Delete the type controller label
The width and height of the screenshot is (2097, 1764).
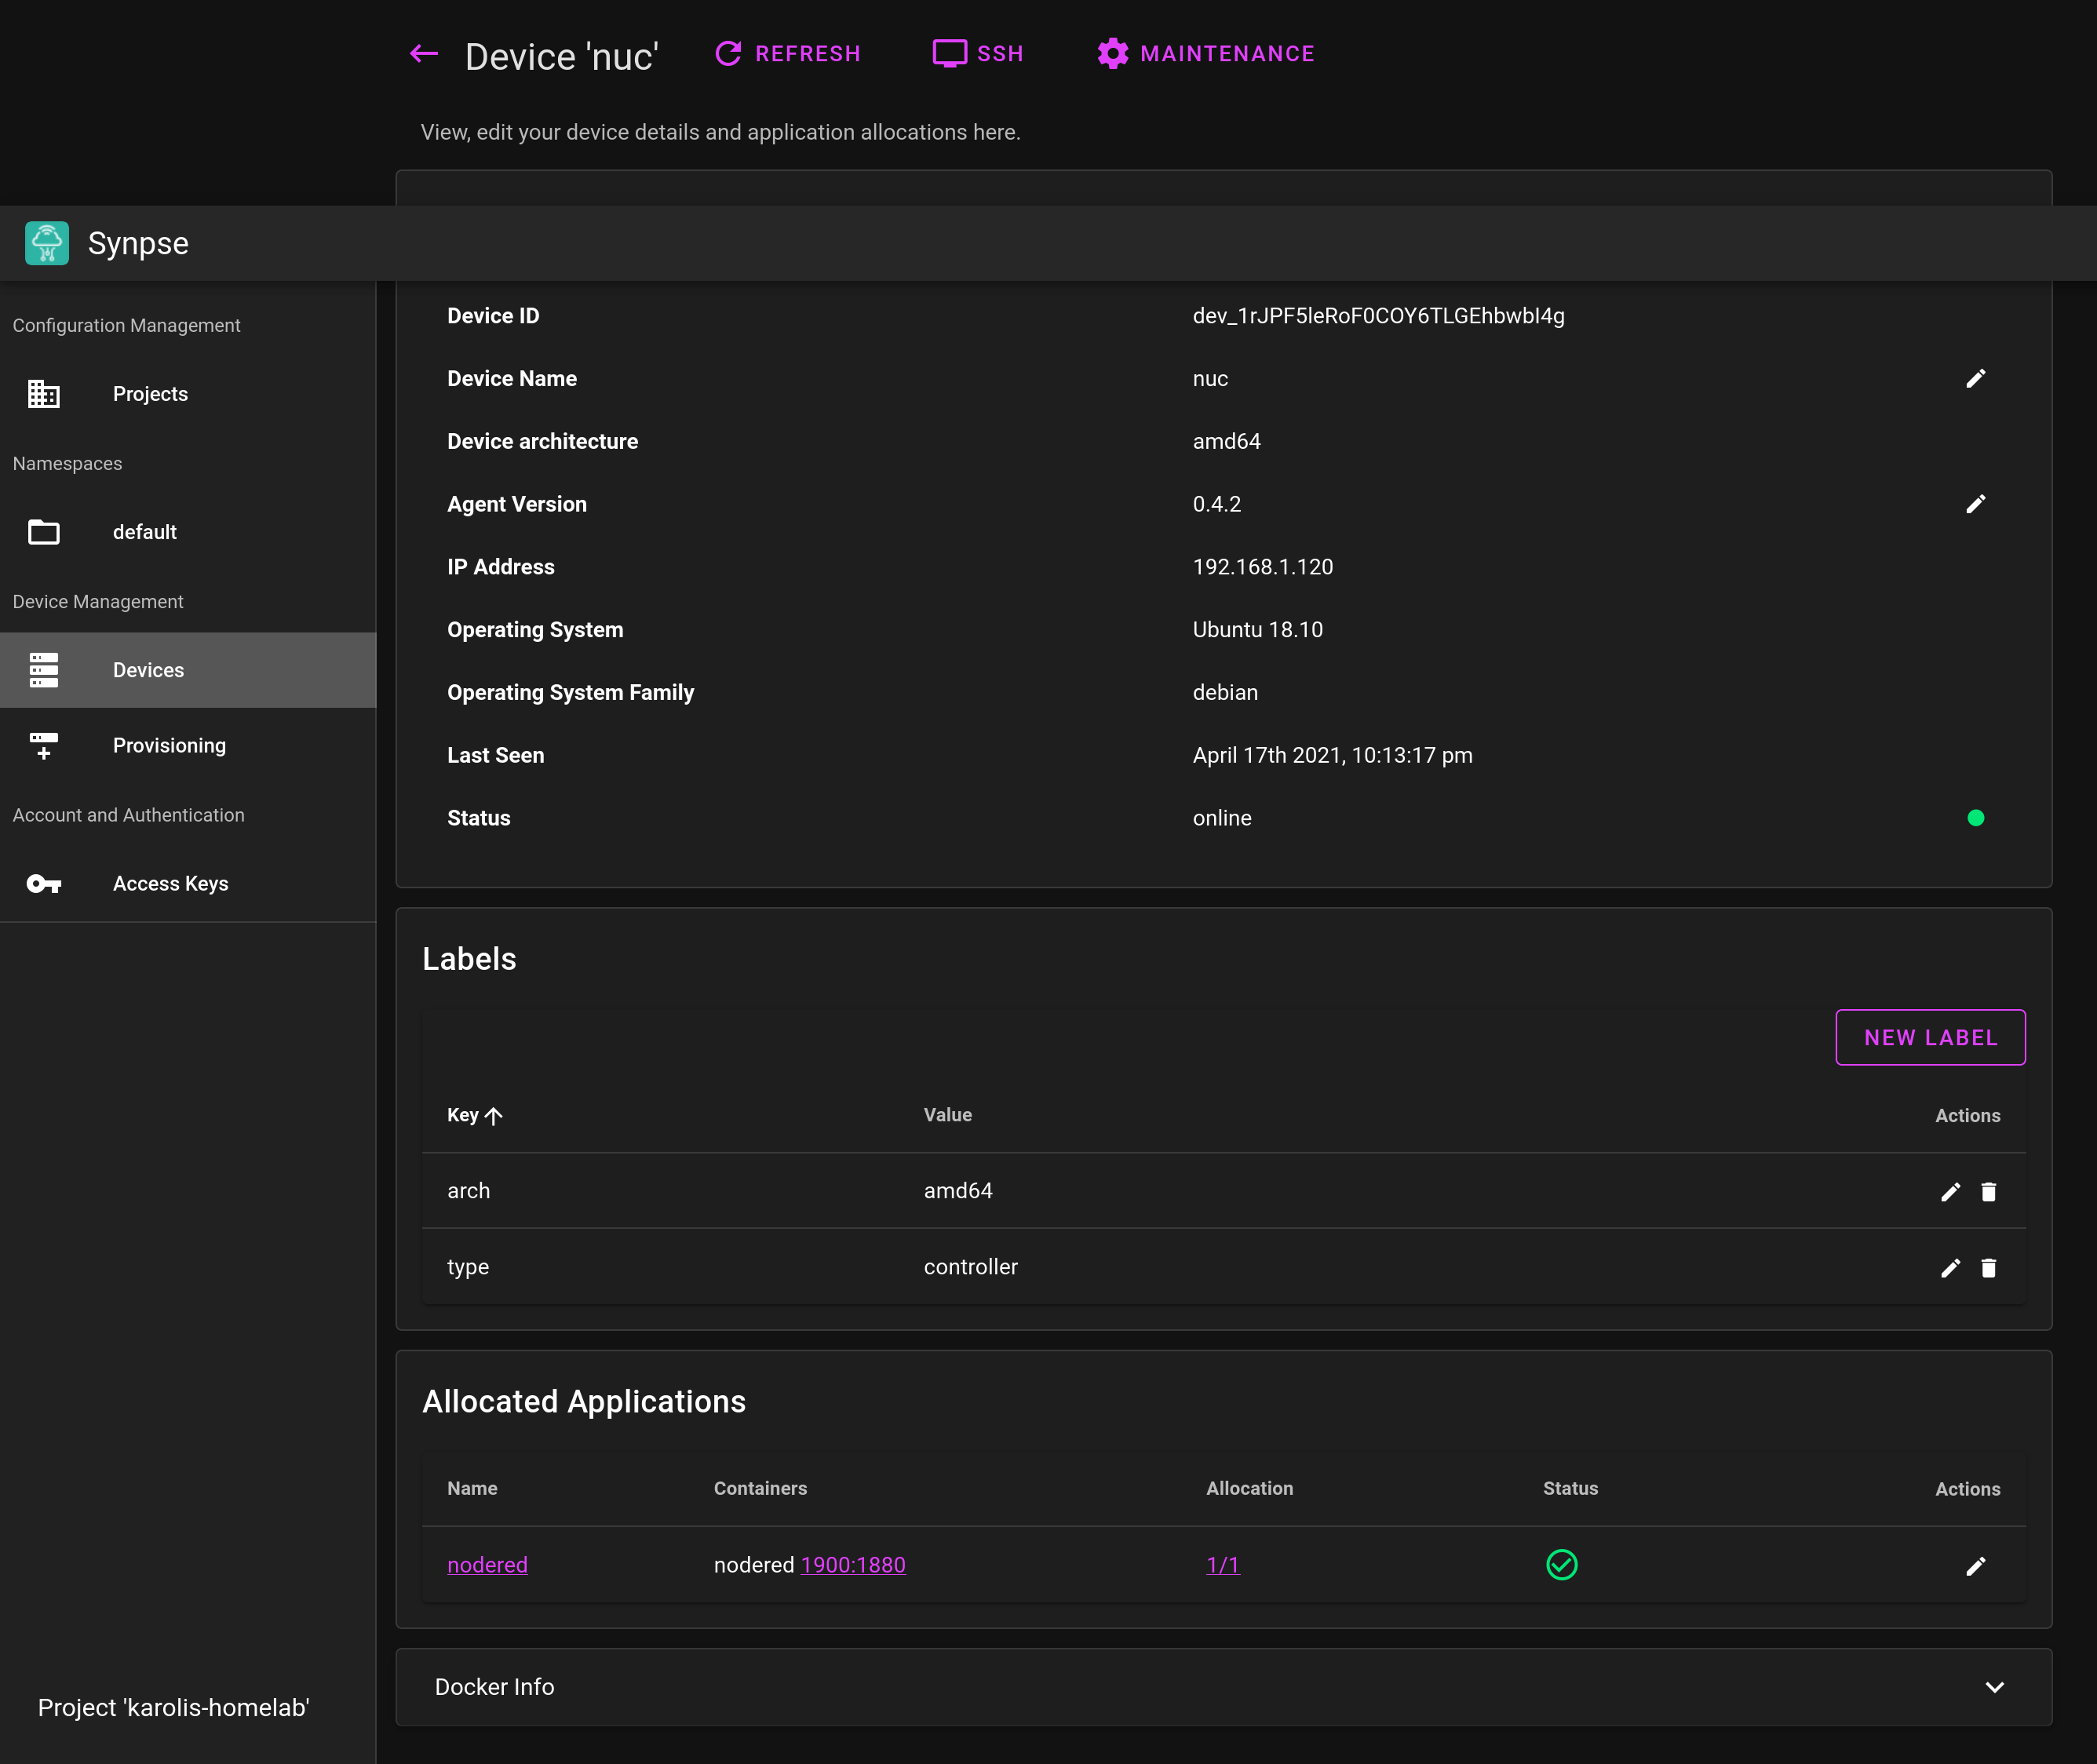1988,1268
